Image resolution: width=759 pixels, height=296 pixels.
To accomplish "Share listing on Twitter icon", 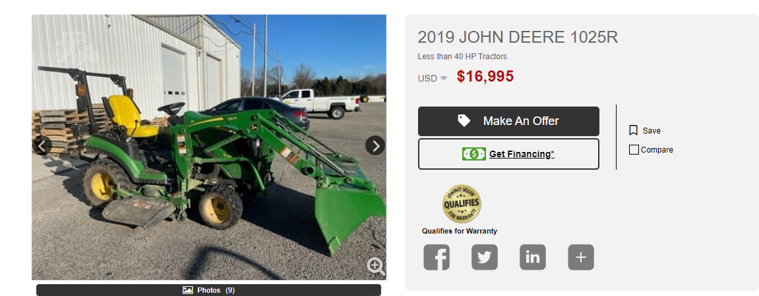I will click(485, 257).
